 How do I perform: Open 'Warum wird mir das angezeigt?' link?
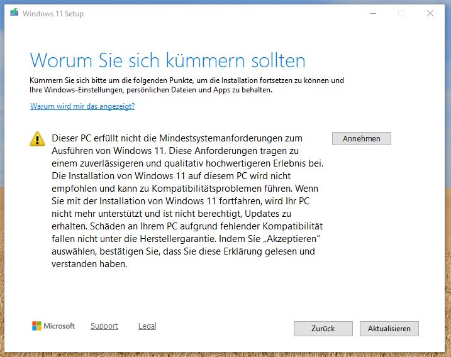[x=82, y=106]
